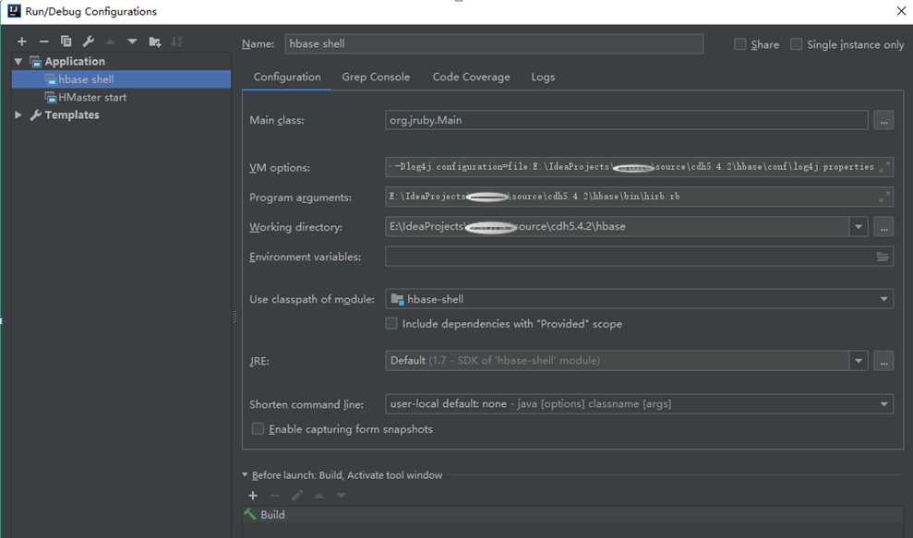The image size is (913, 538).
Task: Open Use classpath of module dropdown
Action: click(883, 299)
